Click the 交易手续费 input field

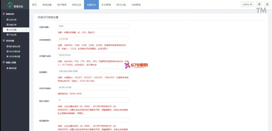pos(93,26)
